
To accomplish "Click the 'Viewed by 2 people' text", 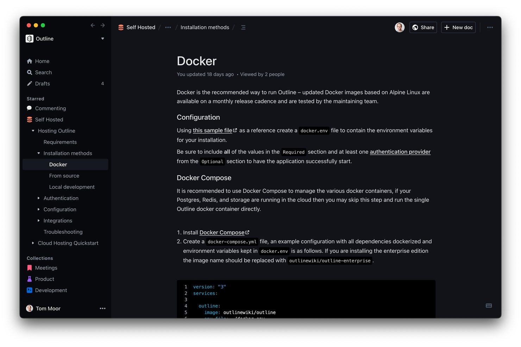I will pos(262,75).
